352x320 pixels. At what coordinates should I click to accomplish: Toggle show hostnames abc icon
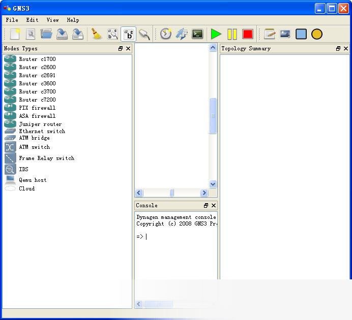click(x=128, y=35)
